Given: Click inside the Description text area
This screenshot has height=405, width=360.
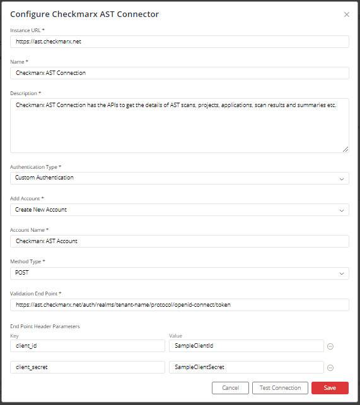Looking at the screenshot, I should pos(180,125).
